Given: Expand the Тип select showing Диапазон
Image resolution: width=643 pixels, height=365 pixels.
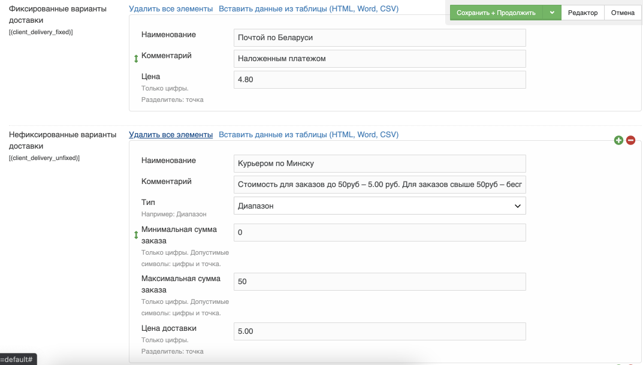Looking at the screenshot, I should pos(379,206).
